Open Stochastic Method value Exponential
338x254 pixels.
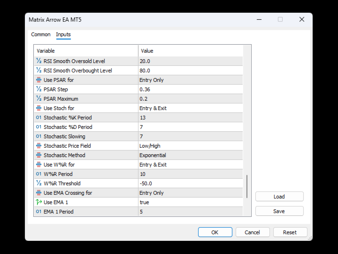(190, 155)
